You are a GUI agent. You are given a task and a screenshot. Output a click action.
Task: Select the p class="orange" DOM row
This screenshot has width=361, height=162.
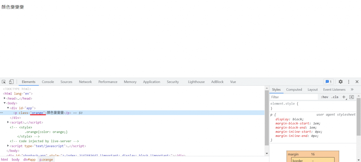pyautogui.click(x=132, y=113)
